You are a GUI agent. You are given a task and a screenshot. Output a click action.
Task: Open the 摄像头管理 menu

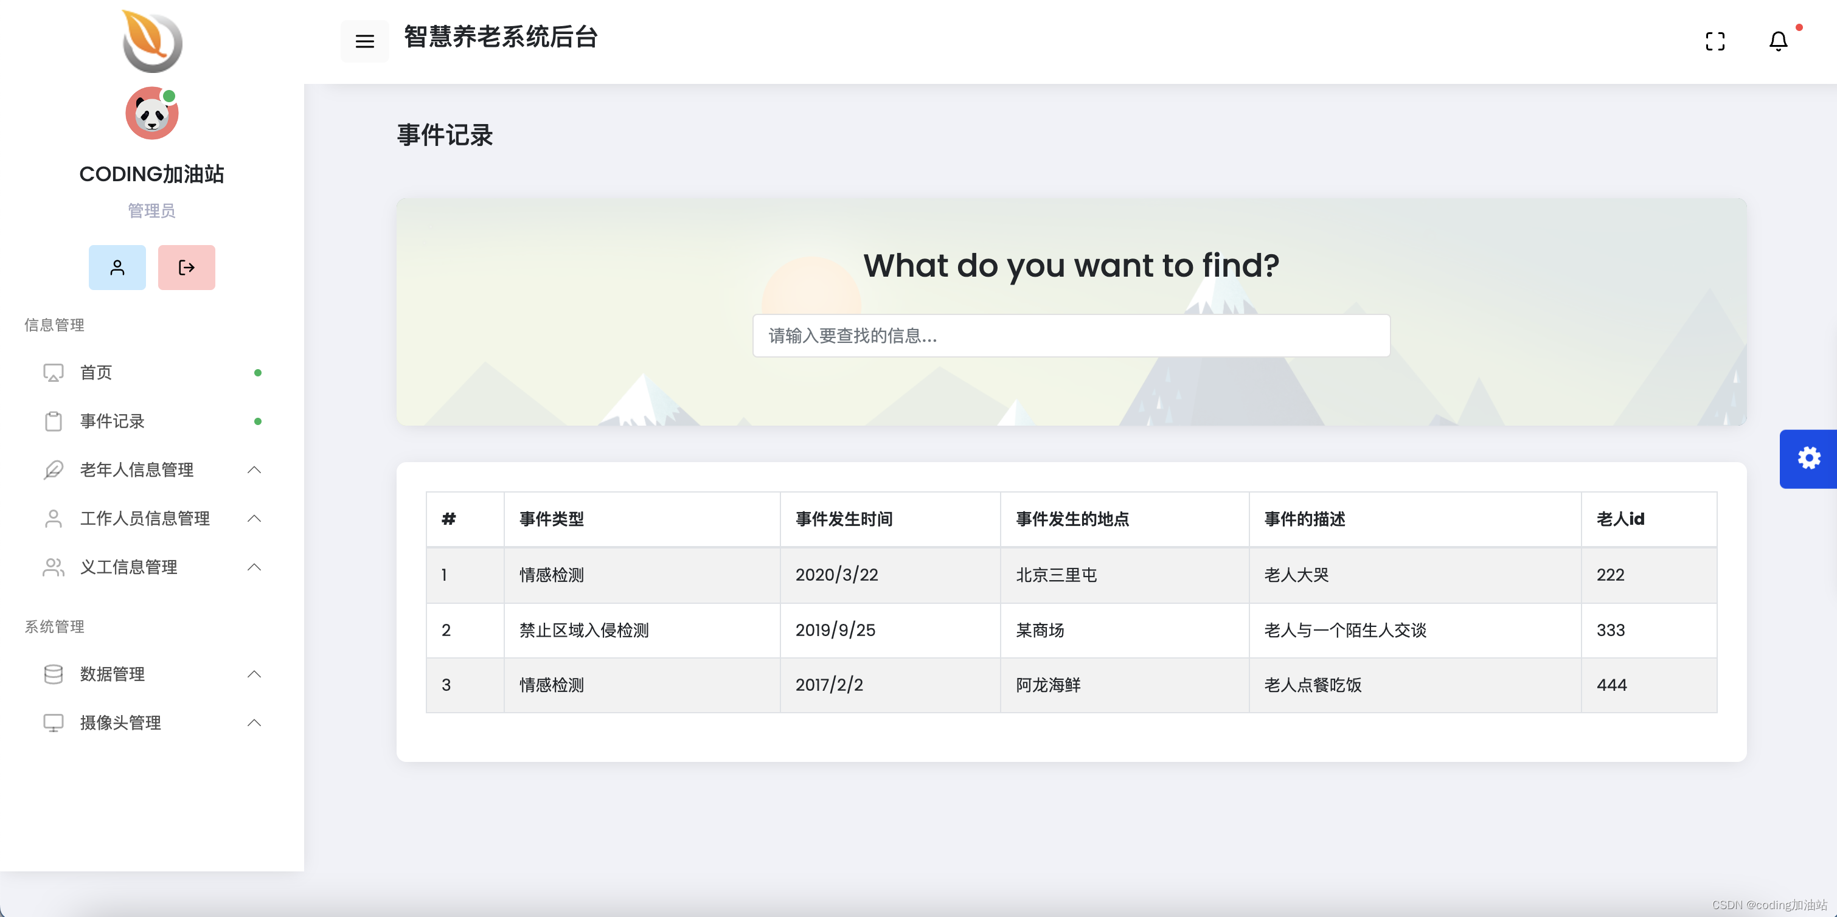pyautogui.click(x=152, y=722)
